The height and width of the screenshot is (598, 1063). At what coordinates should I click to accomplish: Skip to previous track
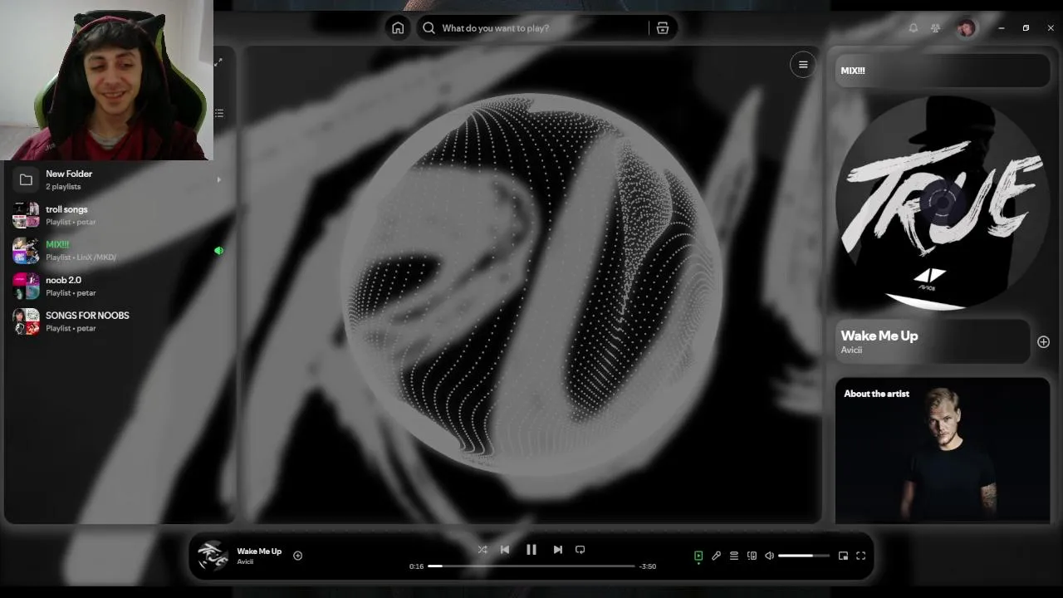click(x=505, y=549)
